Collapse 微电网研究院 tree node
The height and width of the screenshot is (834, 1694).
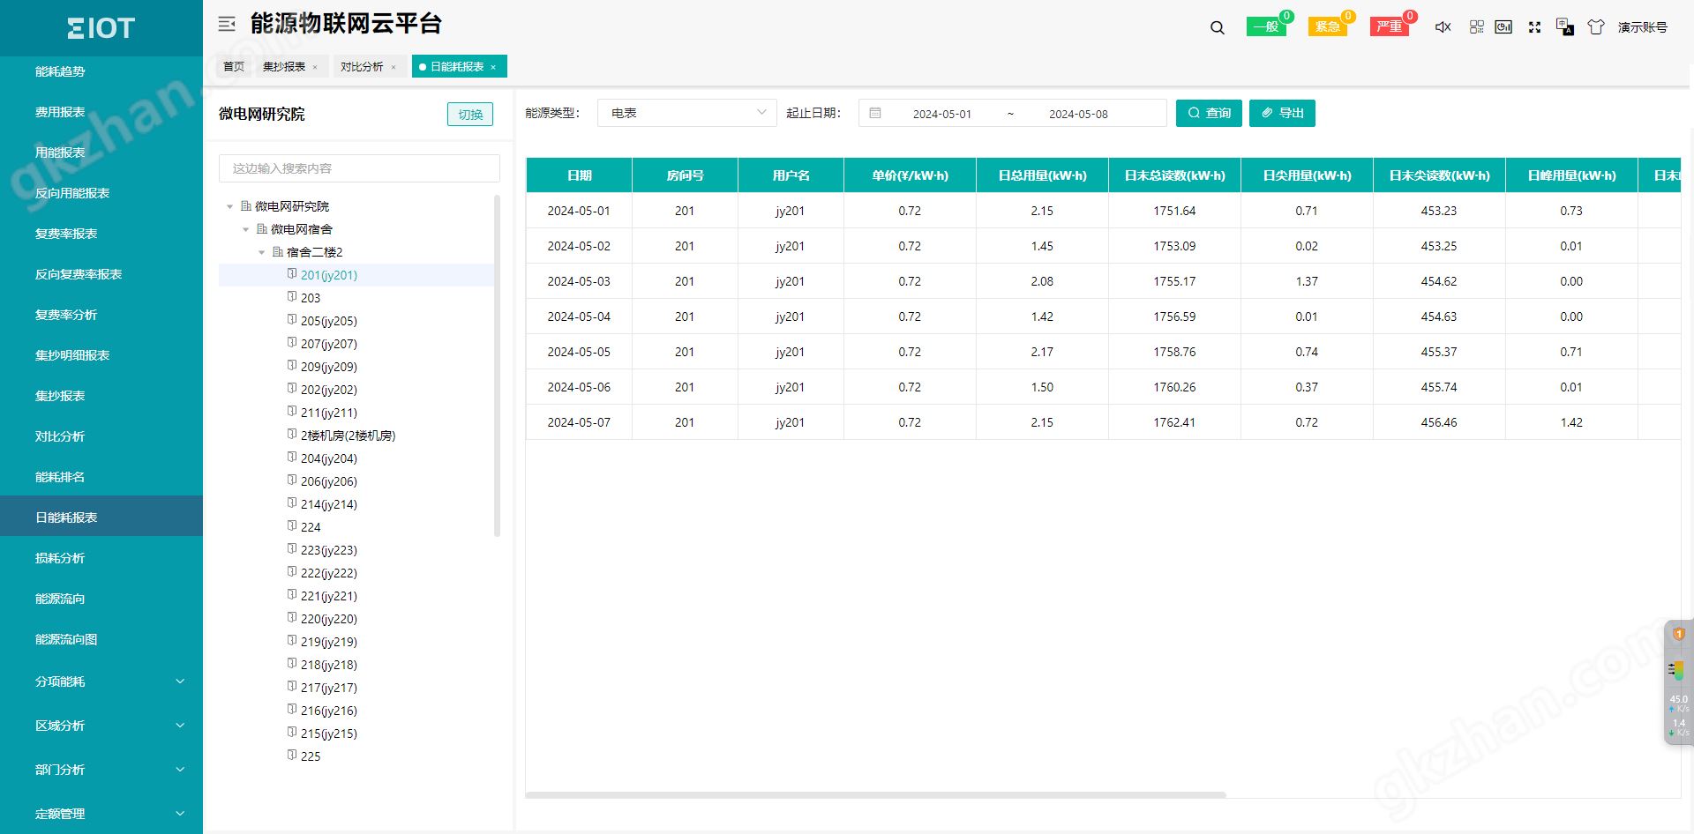pyautogui.click(x=230, y=206)
